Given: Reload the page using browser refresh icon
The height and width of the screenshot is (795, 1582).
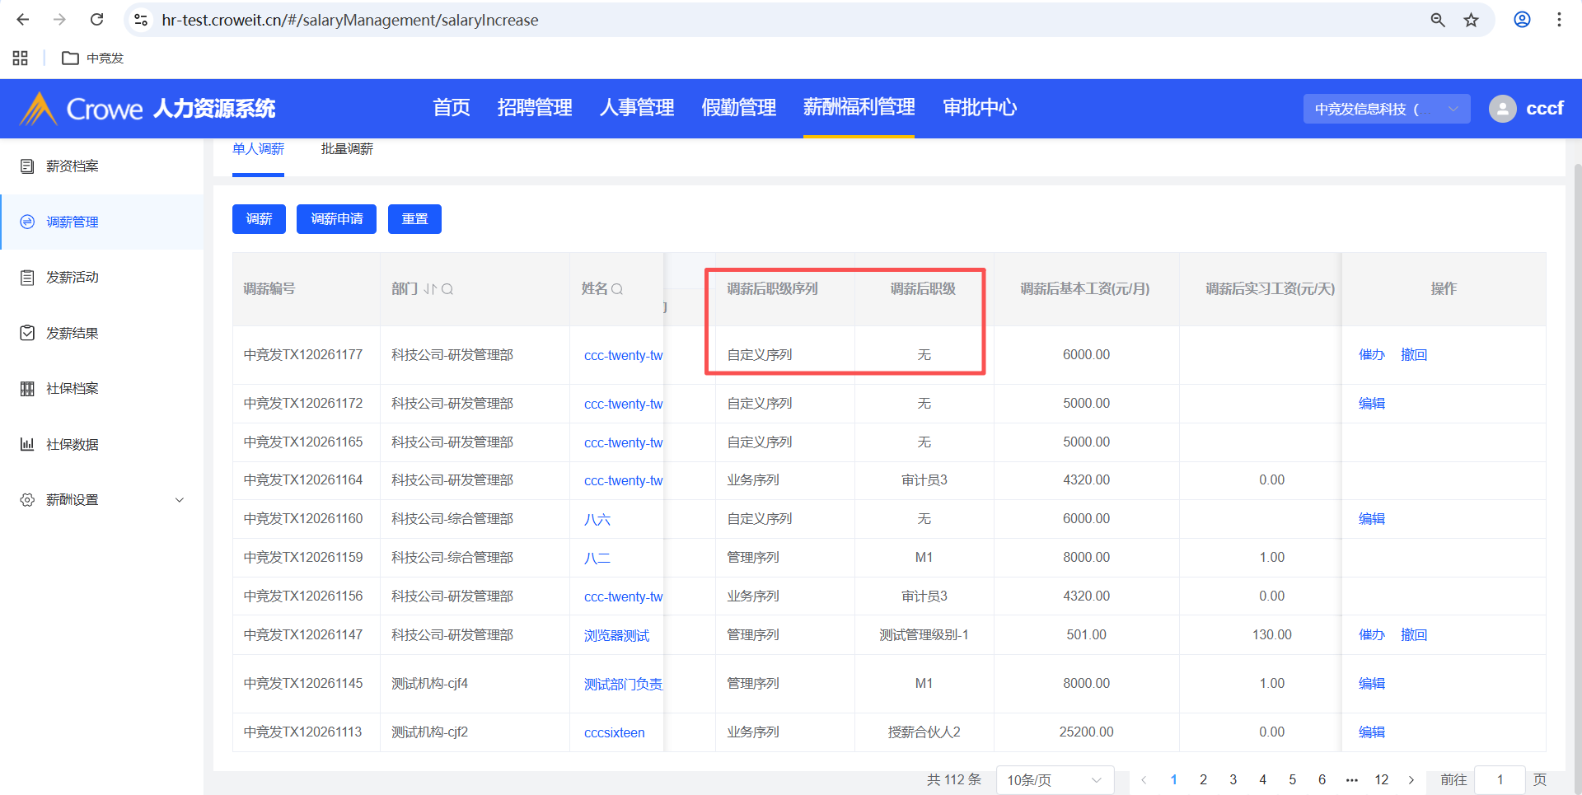Looking at the screenshot, I should [x=96, y=20].
